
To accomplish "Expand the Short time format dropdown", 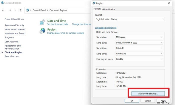I will point(139,48).
